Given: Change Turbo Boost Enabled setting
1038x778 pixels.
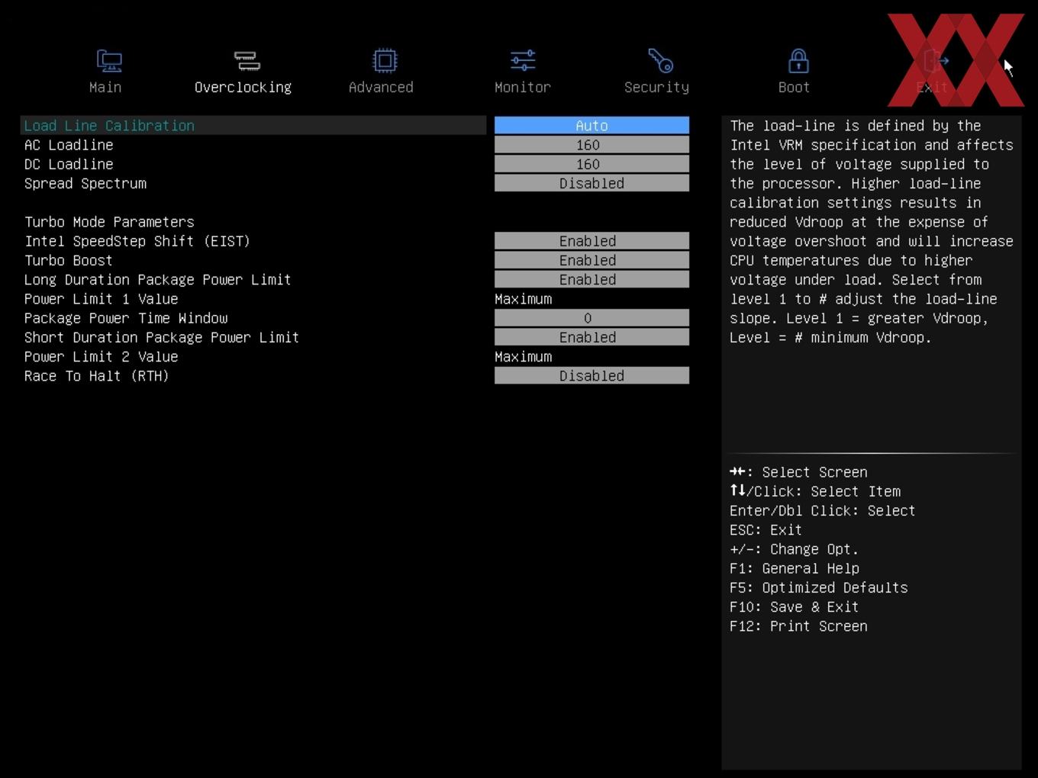Looking at the screenshot, I should (x=592, y=260).
